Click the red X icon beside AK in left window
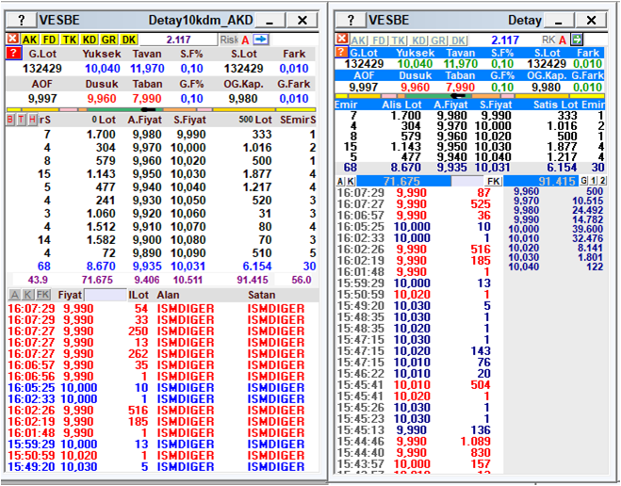Viewport: 621px width, 486px height. coord(12,39)
